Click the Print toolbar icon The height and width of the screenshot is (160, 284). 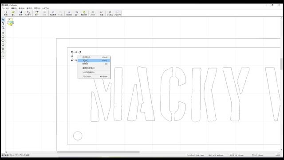(44, 13)
